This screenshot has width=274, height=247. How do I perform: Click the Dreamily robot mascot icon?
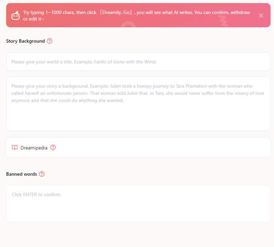tap(15, 16)
